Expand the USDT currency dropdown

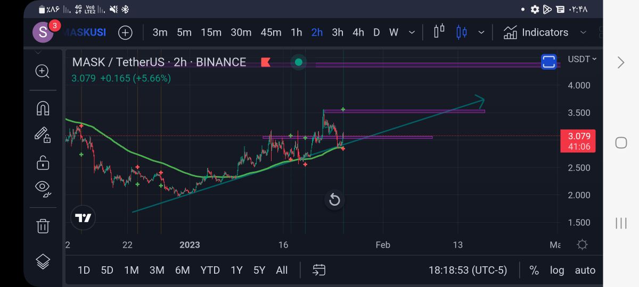(x=582, y=59)
